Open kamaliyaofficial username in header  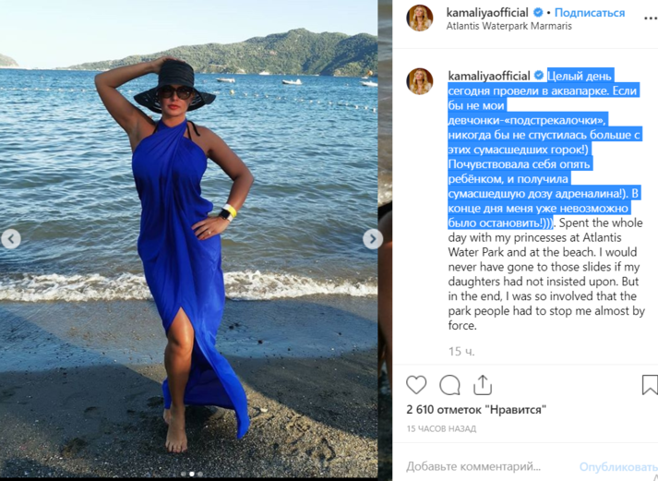(x=487, y=13)
